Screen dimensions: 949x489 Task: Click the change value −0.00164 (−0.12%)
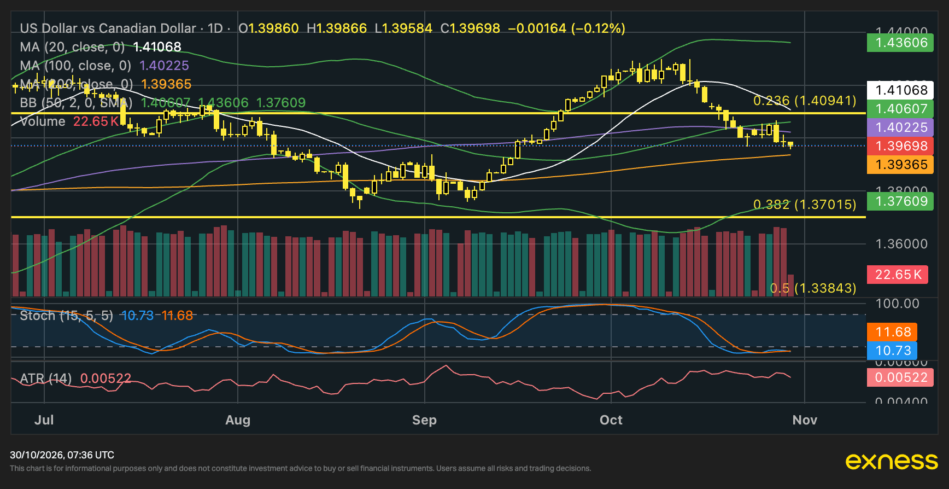click(x=566, y=28)
